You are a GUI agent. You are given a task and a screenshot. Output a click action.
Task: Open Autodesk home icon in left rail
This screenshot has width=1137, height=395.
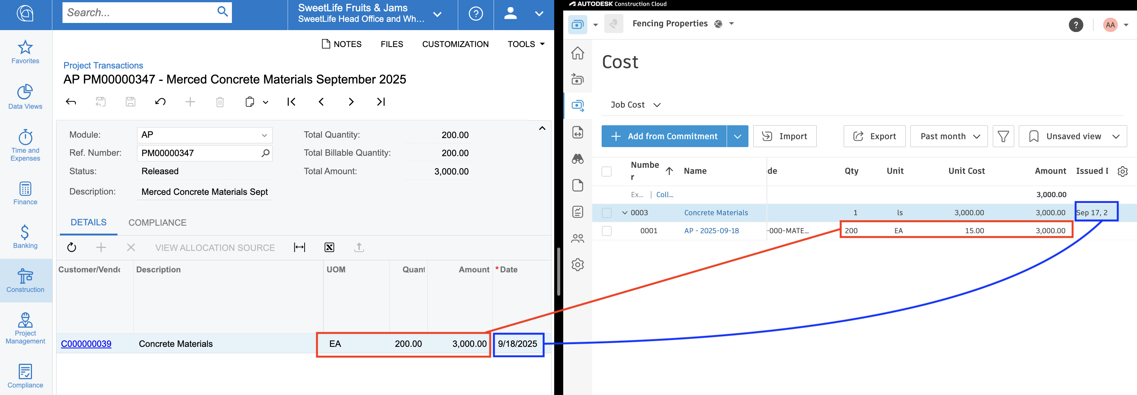[577, 53]
